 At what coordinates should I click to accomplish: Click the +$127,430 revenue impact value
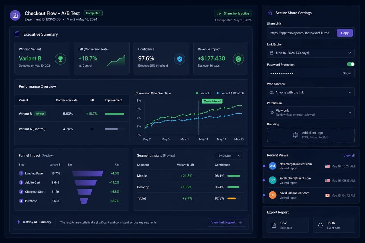click(x=212, y=58)
